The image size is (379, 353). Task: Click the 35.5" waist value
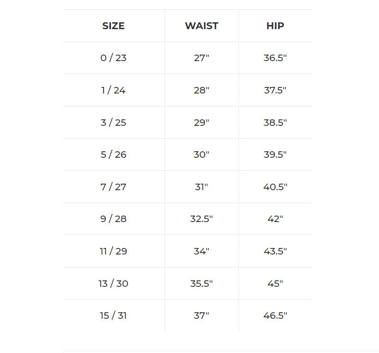[x=202, y=284]
